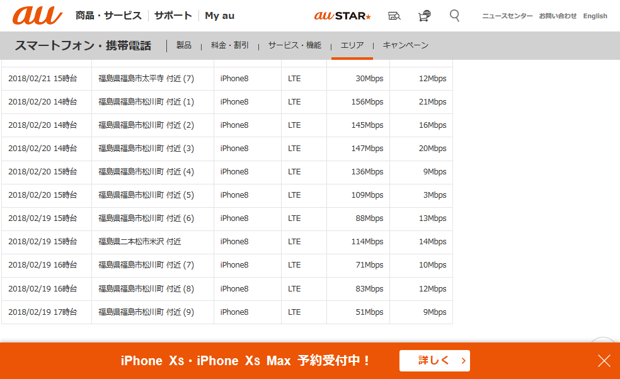Screen dimensions: 620x379
Task: Open ニュースセンター link
Action: (x=507, y=16)
